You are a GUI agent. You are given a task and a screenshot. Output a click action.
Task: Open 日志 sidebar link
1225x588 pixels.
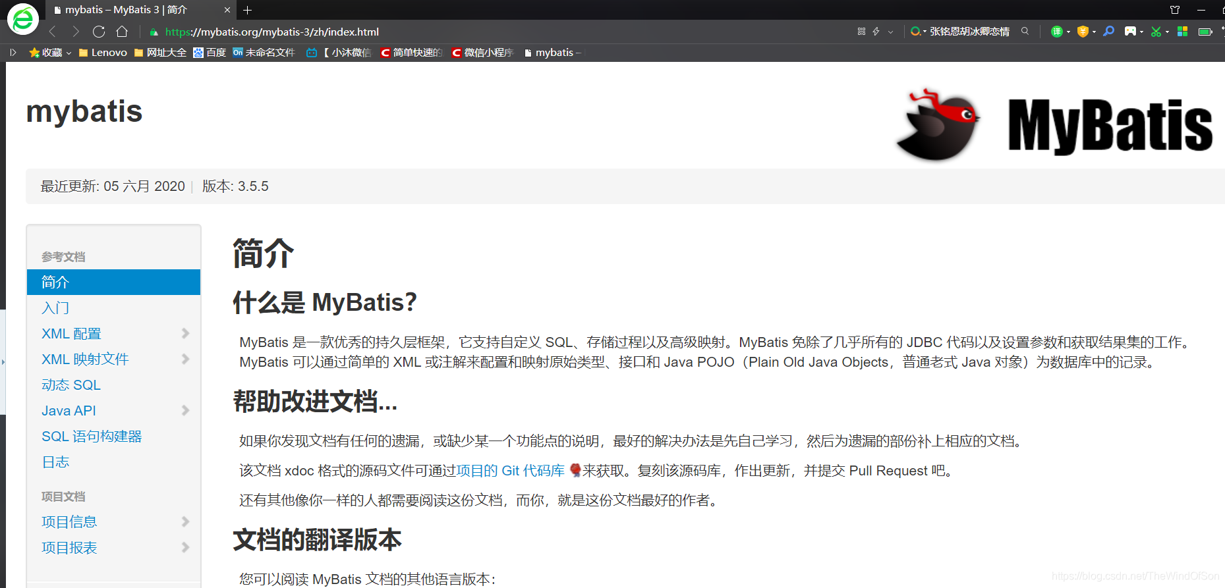(55, 462)
